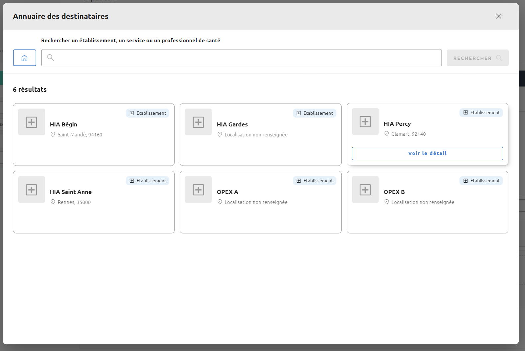Image resolution: width=525 pixels, height=351 pixels.
Task: Click the OPEX A establishment thumbnail icon
Action: 198,189
